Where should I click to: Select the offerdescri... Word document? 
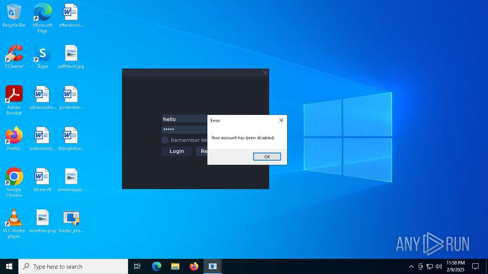[71, 16]
